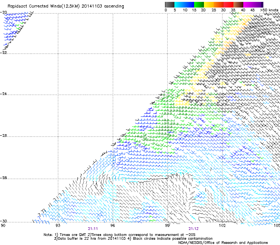Screen dimensions: 280x245
Task: Click the '-30' latitude axis label
Action: (3, 221)
